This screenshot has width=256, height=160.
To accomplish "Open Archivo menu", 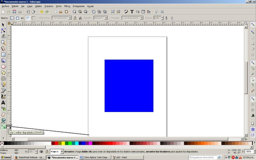I will click(x=5, y=6).
